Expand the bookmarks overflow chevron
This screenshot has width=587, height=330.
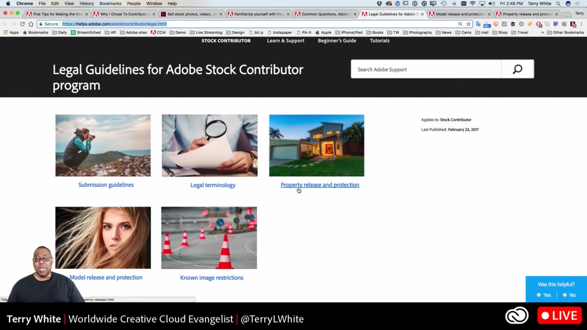[542, 32]
